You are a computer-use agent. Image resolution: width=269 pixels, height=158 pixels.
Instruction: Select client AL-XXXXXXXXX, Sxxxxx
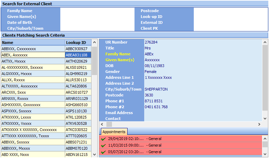pos(33,67)
